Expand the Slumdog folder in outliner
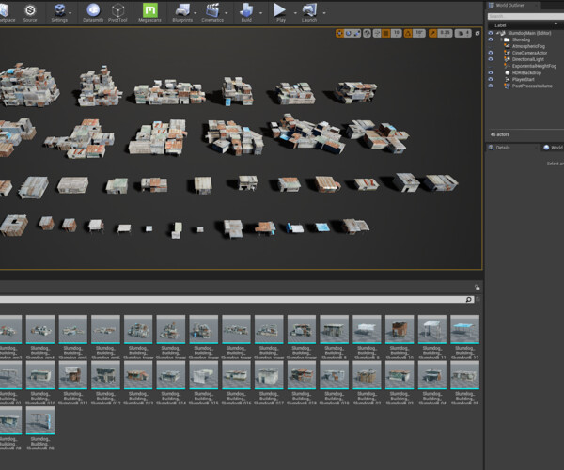 click(x=502, y=39)
